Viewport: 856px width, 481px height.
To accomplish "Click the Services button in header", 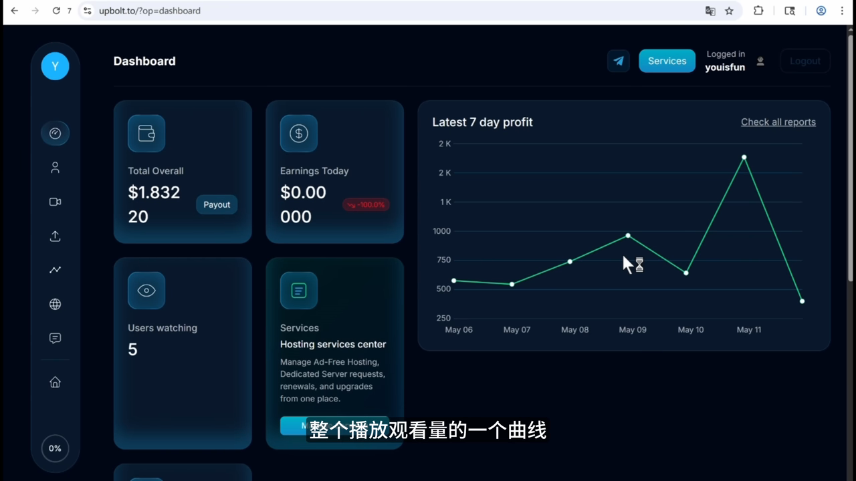I will 667,61.
